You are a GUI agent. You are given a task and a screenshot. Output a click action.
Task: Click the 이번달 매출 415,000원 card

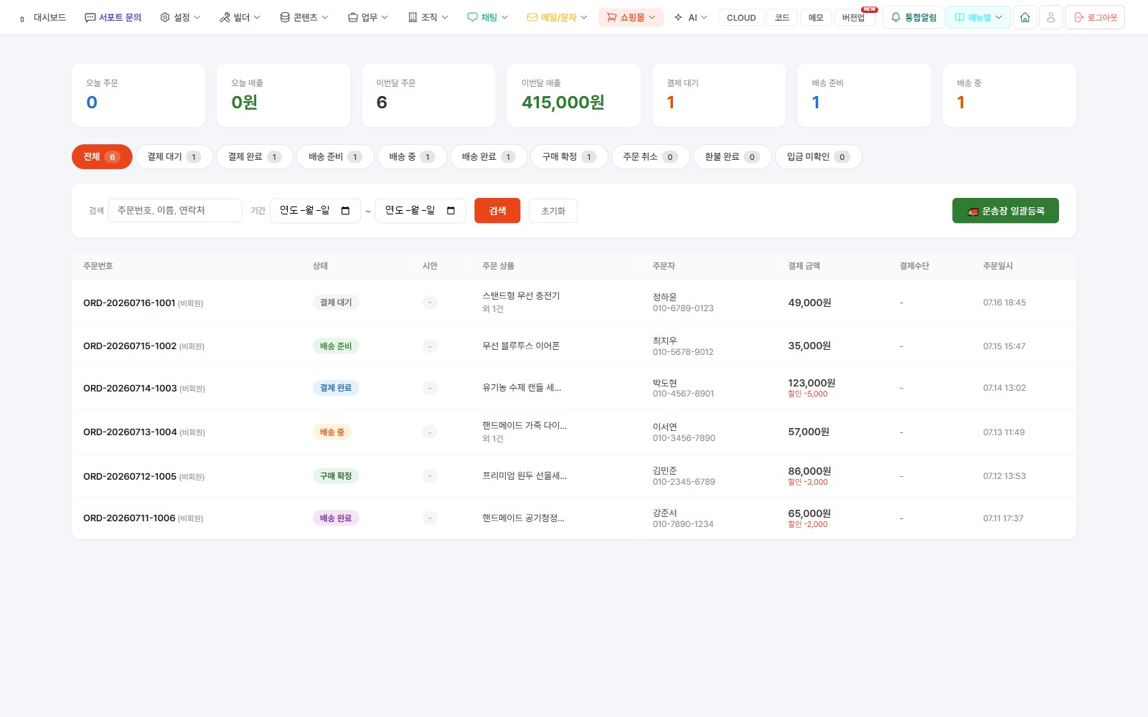point(574,95)
